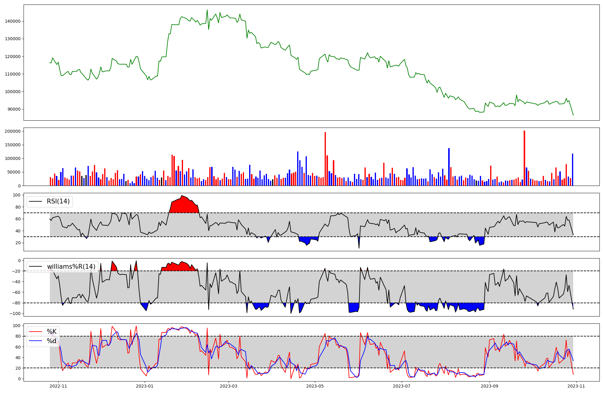
Task: Click the red volume bar reaching 200000 in May 2023
Action: [x=325, y=159]
